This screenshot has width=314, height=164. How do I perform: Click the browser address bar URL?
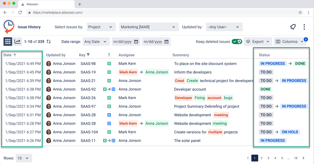coord(58,13)
